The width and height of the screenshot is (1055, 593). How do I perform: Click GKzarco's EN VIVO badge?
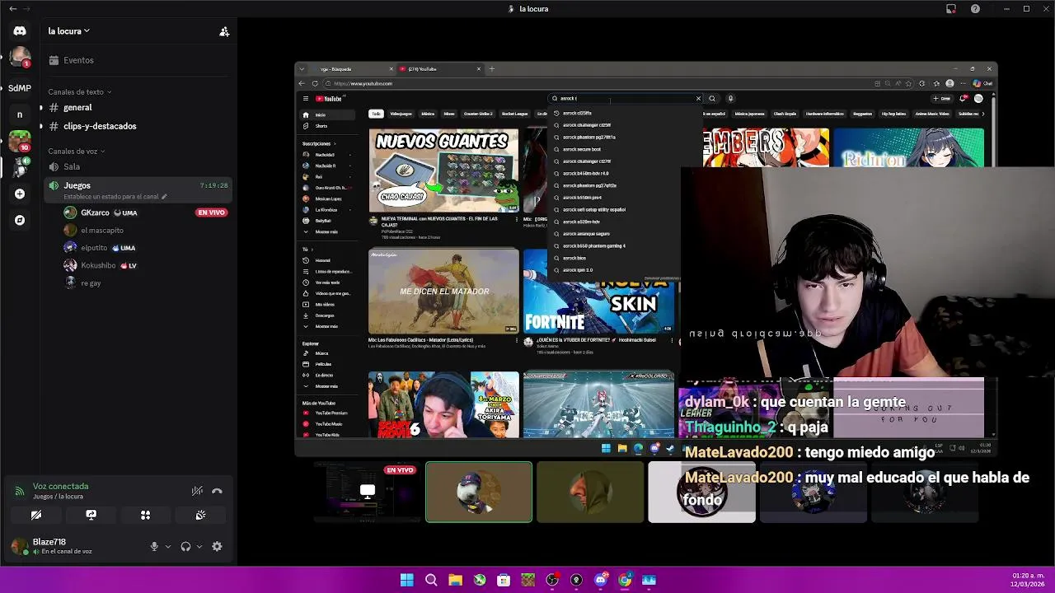point(211,212)
